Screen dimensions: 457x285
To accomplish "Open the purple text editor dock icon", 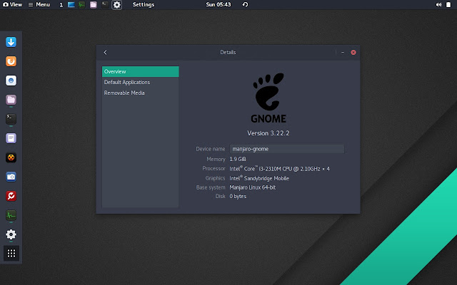I will click(x=11, y=138).
